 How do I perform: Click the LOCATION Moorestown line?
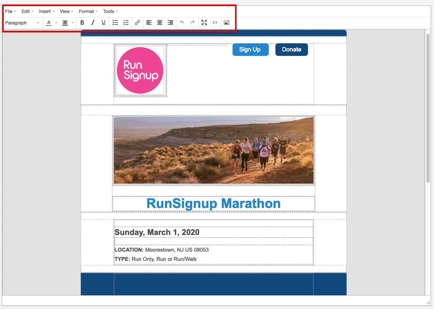162,250
